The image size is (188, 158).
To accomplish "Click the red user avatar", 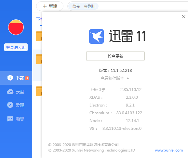I will point(16,27).
